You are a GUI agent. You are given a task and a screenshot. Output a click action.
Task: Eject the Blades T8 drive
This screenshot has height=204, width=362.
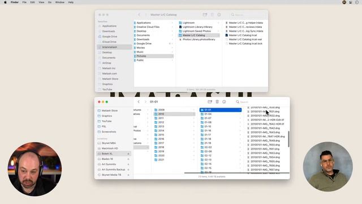click(x=128, y=159)
